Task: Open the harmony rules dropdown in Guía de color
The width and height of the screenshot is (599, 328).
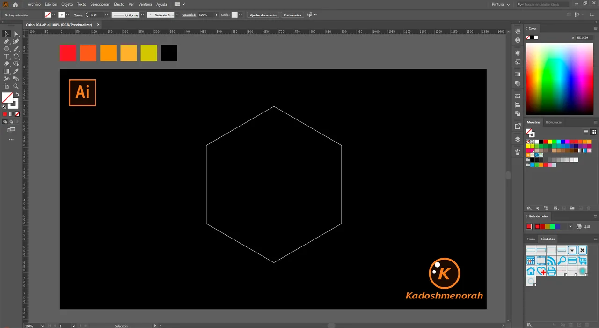Action: coord(570,226)
